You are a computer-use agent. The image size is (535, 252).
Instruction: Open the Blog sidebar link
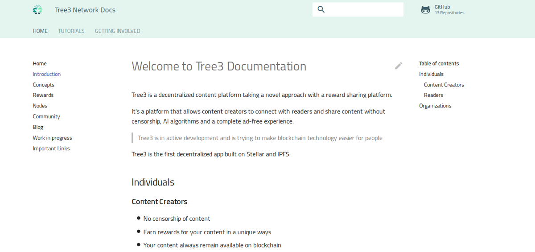[x=38, y=127]
